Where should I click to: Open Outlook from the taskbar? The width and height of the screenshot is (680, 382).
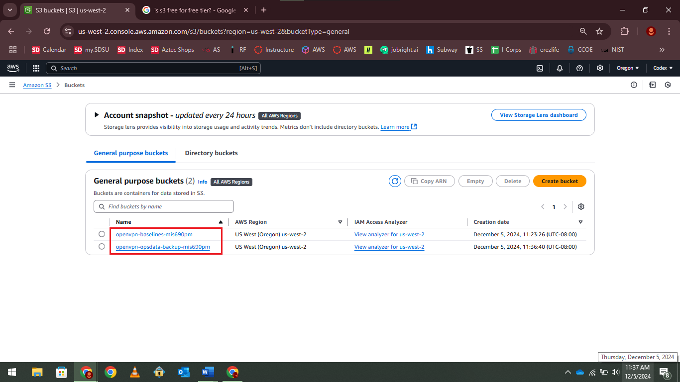click(183, 372)
